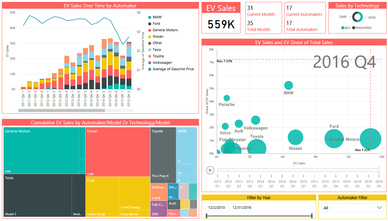Select the Fiat-Chrysler 500E tile

tap(158, 208)
